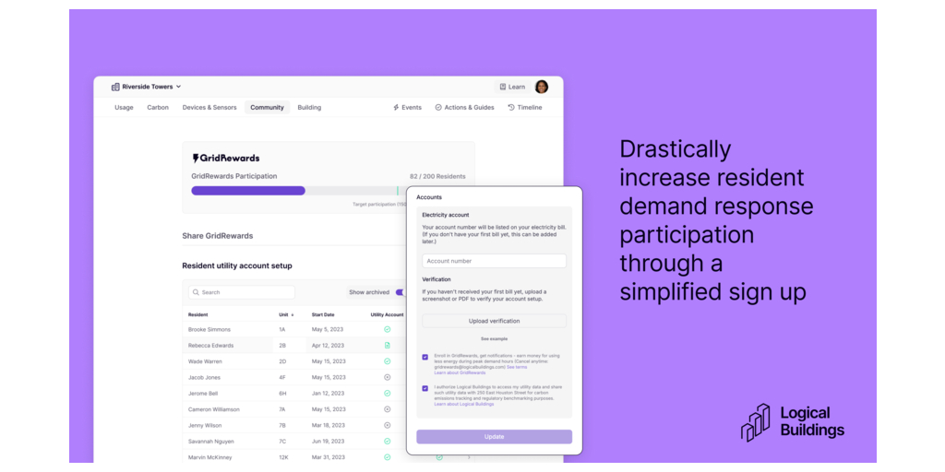Open the Devices & Sensors tab
945x472 pixels.
[209, 108]
